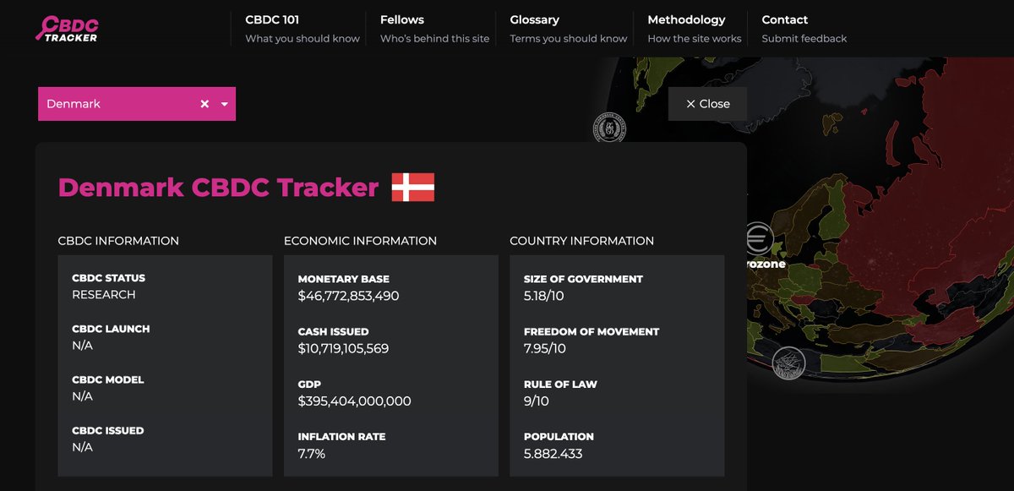This screenshot has height=491, width=1014.
Task: Select the round seal marker above the panel
Action: [x=609, y=128]
